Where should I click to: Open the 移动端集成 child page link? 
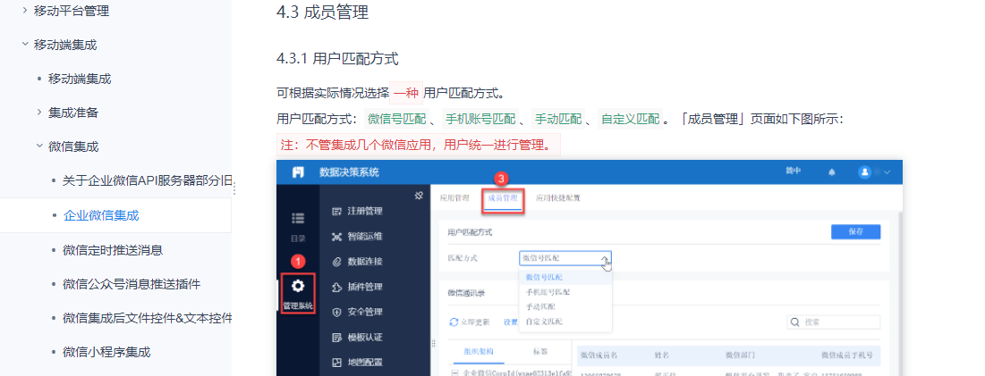(x=80, y=79)
